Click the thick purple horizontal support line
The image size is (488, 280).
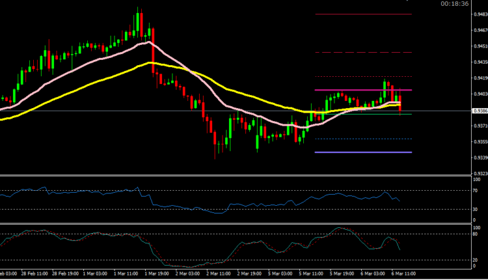(351, 152)
